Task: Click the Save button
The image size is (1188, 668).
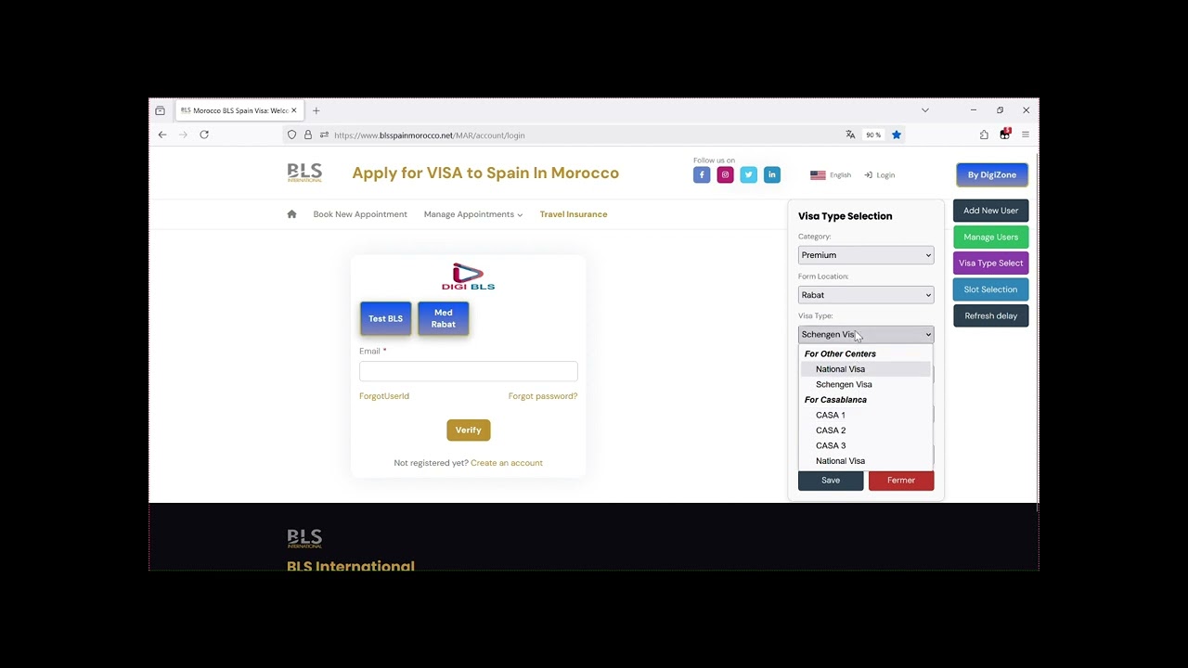Action: [831, 481]
